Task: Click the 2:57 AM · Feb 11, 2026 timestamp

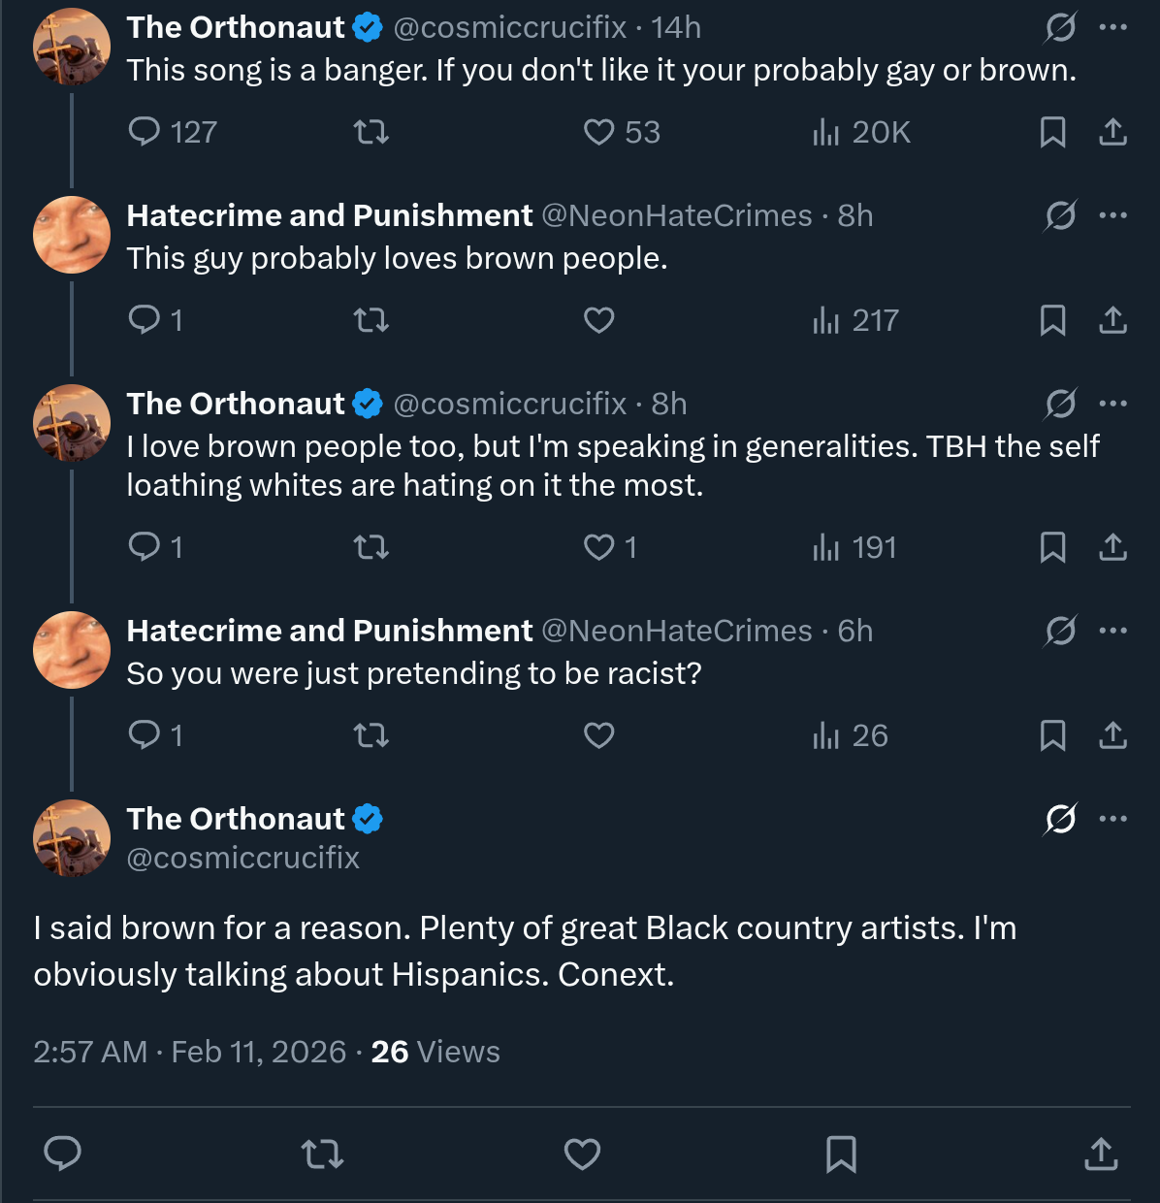Action: [x=189, y=1052]
